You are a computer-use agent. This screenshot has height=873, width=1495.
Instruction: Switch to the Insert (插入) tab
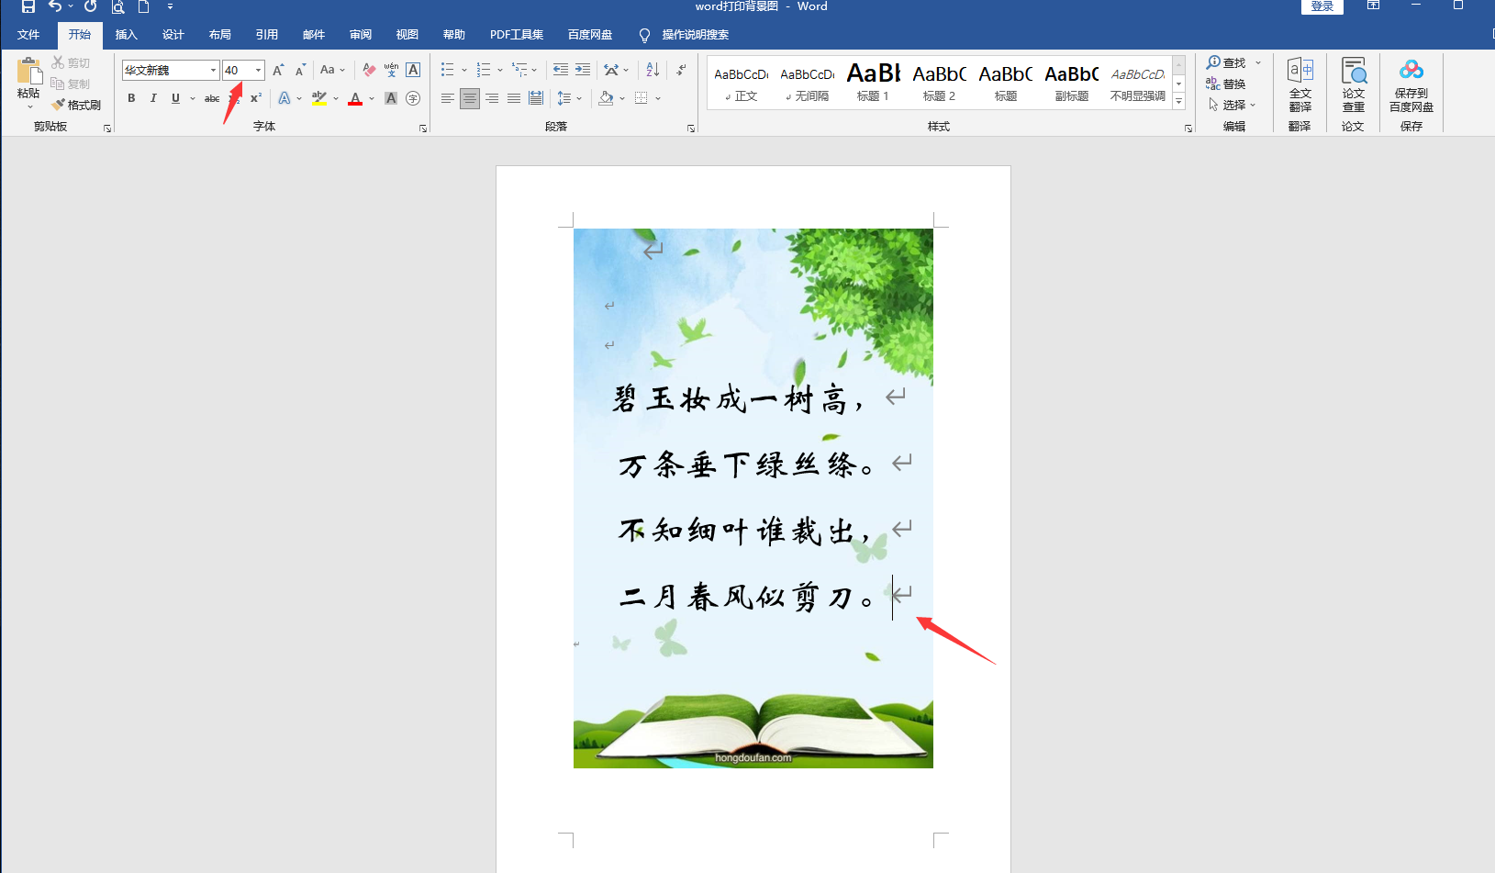[x=126, y=35]
